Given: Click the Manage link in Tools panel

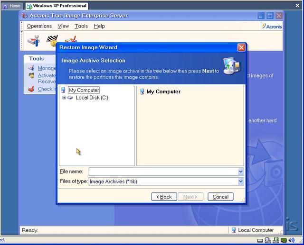Looking at the screenshot, I should click(x=47, y=68).
